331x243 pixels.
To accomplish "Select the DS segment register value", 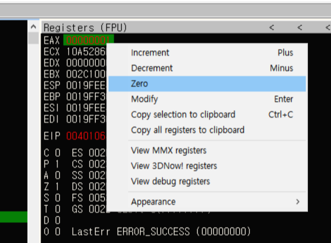I will click(97, 187).
